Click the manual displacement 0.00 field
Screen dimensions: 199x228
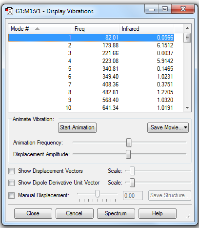click(133, 195)
